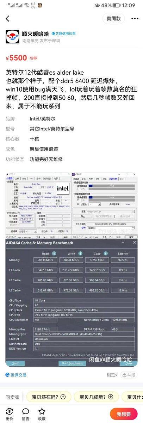This screenshot has height=423, width=143.
Task: Tap the 成色 明显使用痕迹 row
Action: (x=71, y=149)
